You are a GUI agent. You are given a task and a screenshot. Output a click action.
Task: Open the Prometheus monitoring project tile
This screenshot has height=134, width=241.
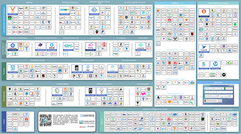(204, 13)
